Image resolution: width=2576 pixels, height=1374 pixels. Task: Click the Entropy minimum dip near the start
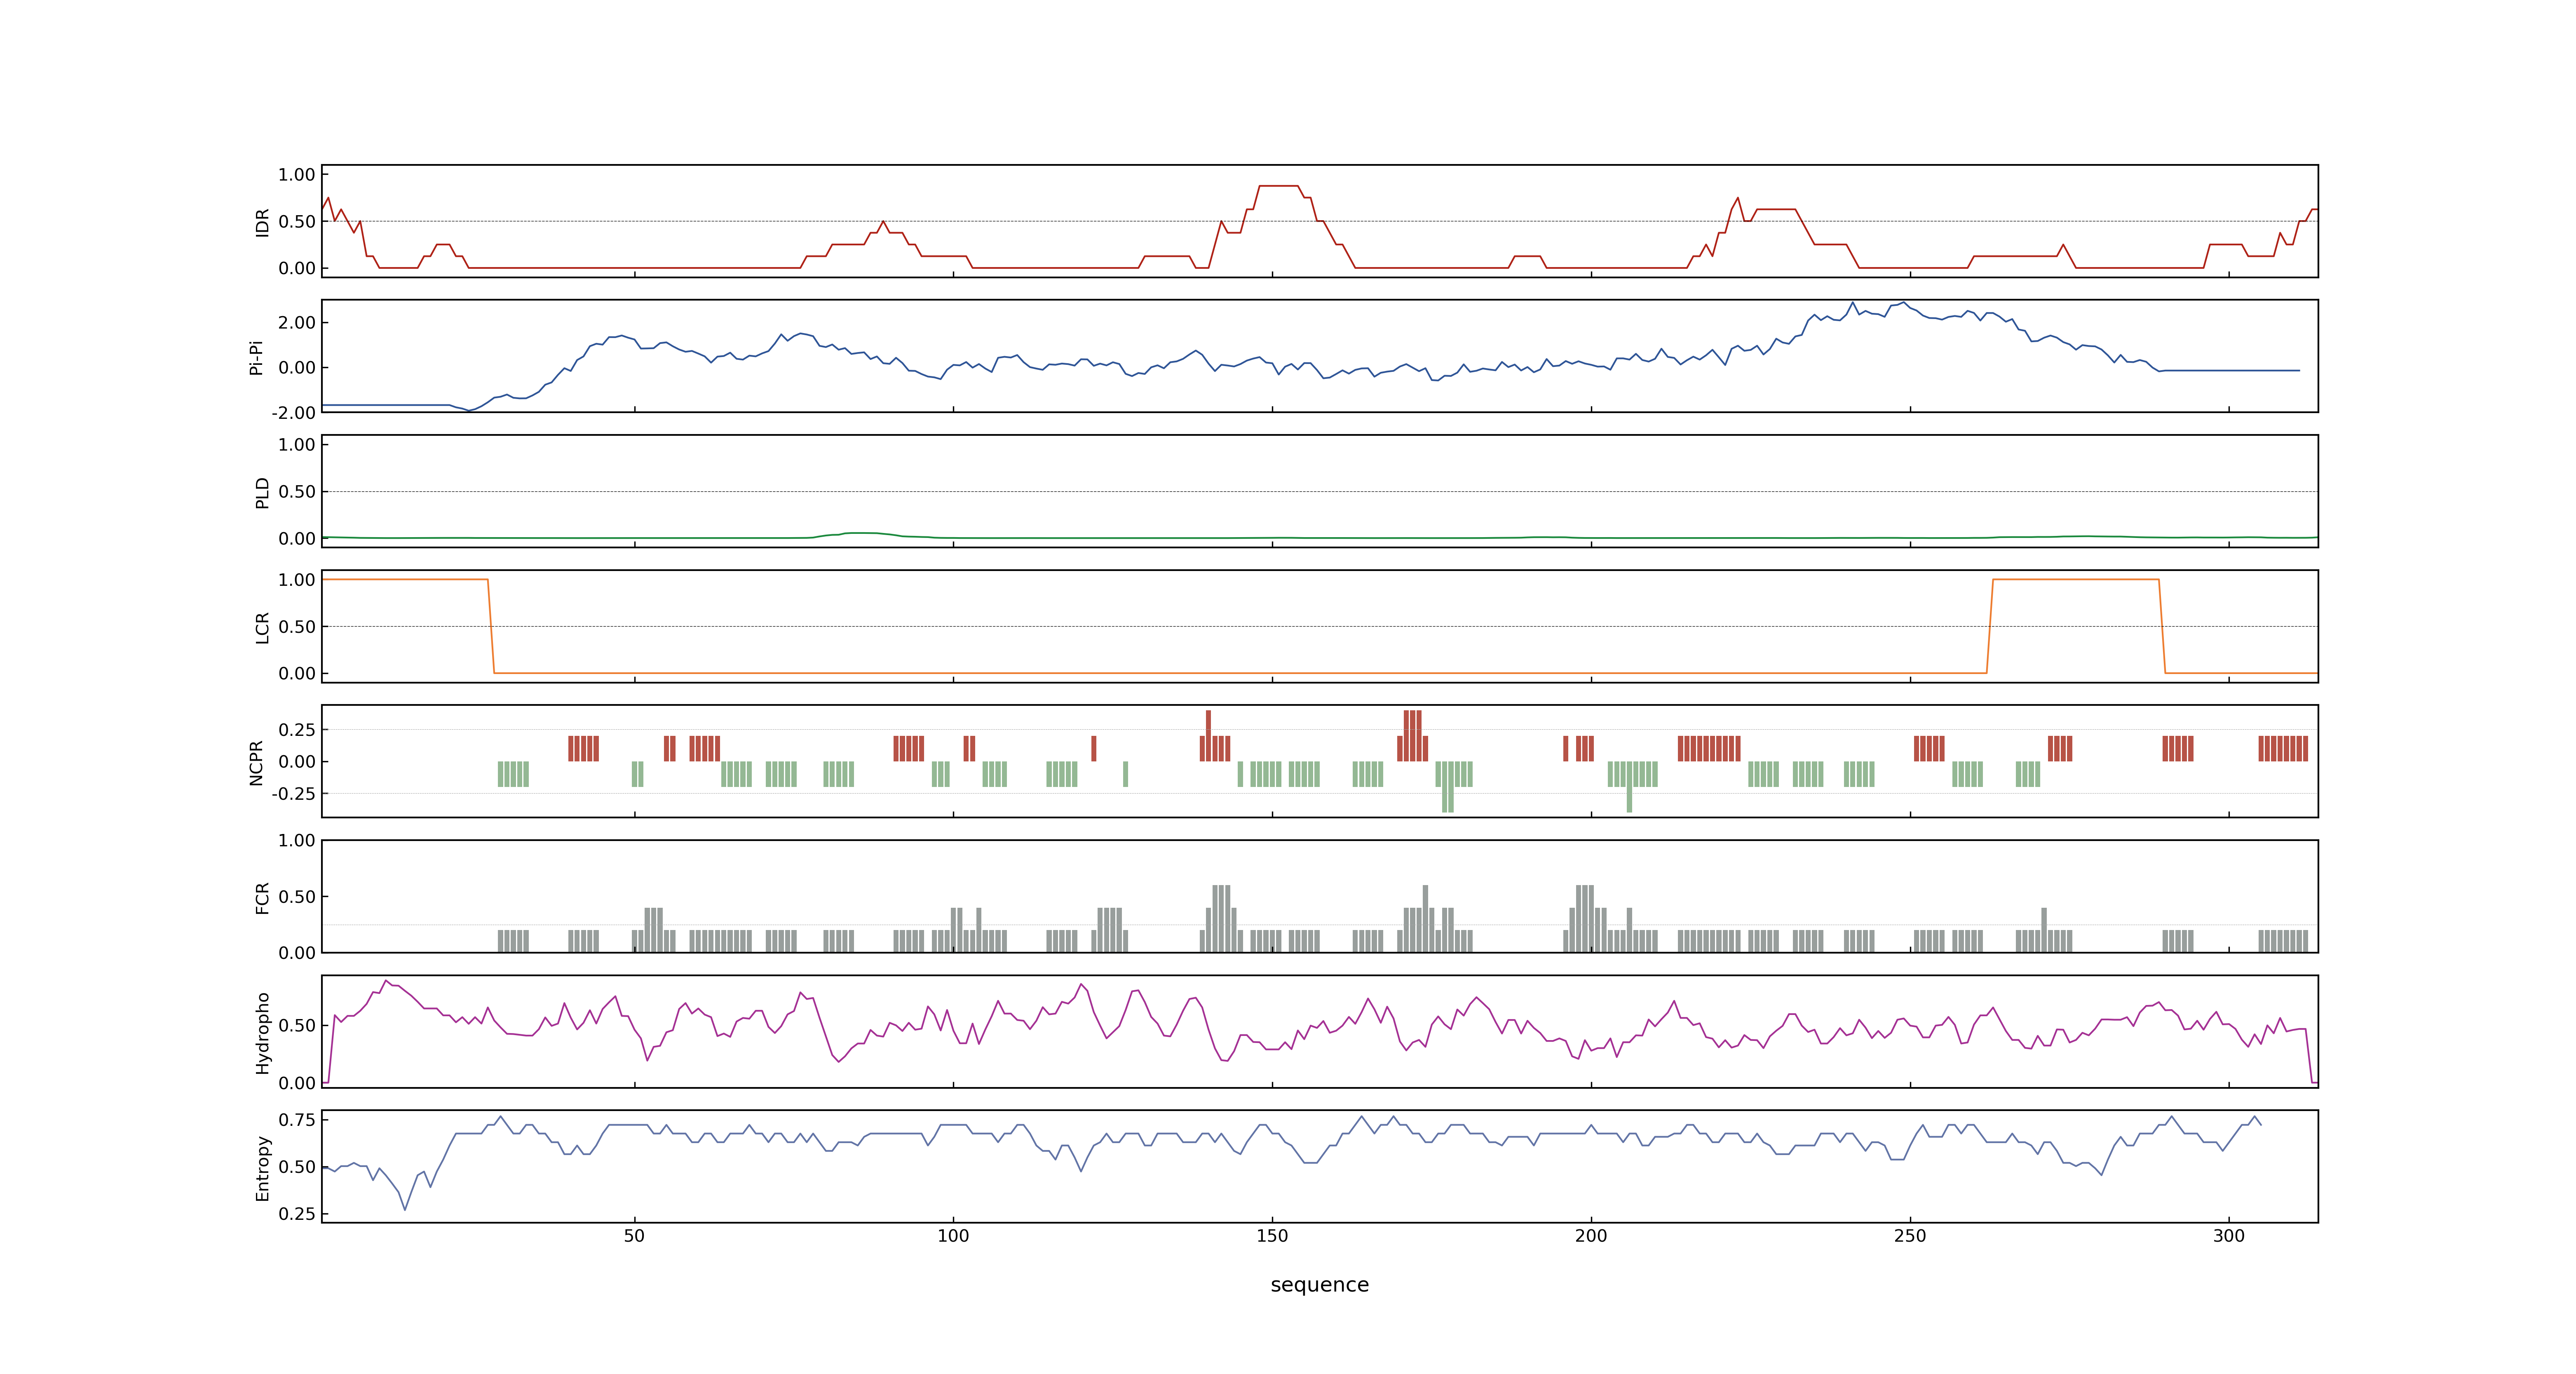coord(405,1209)
